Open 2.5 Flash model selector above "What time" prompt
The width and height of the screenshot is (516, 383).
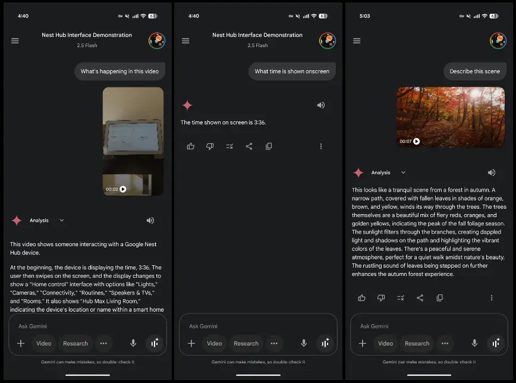tap(257, 45)
